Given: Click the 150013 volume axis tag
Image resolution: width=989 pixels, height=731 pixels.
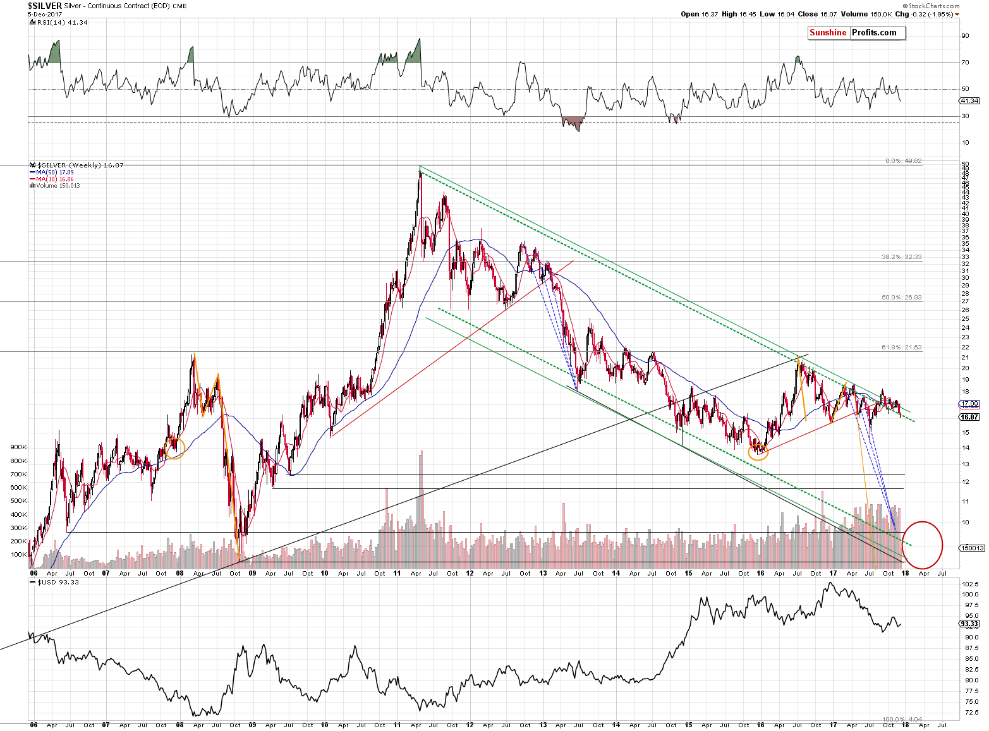Looking at the screenshot, I should tap(971, 548).
